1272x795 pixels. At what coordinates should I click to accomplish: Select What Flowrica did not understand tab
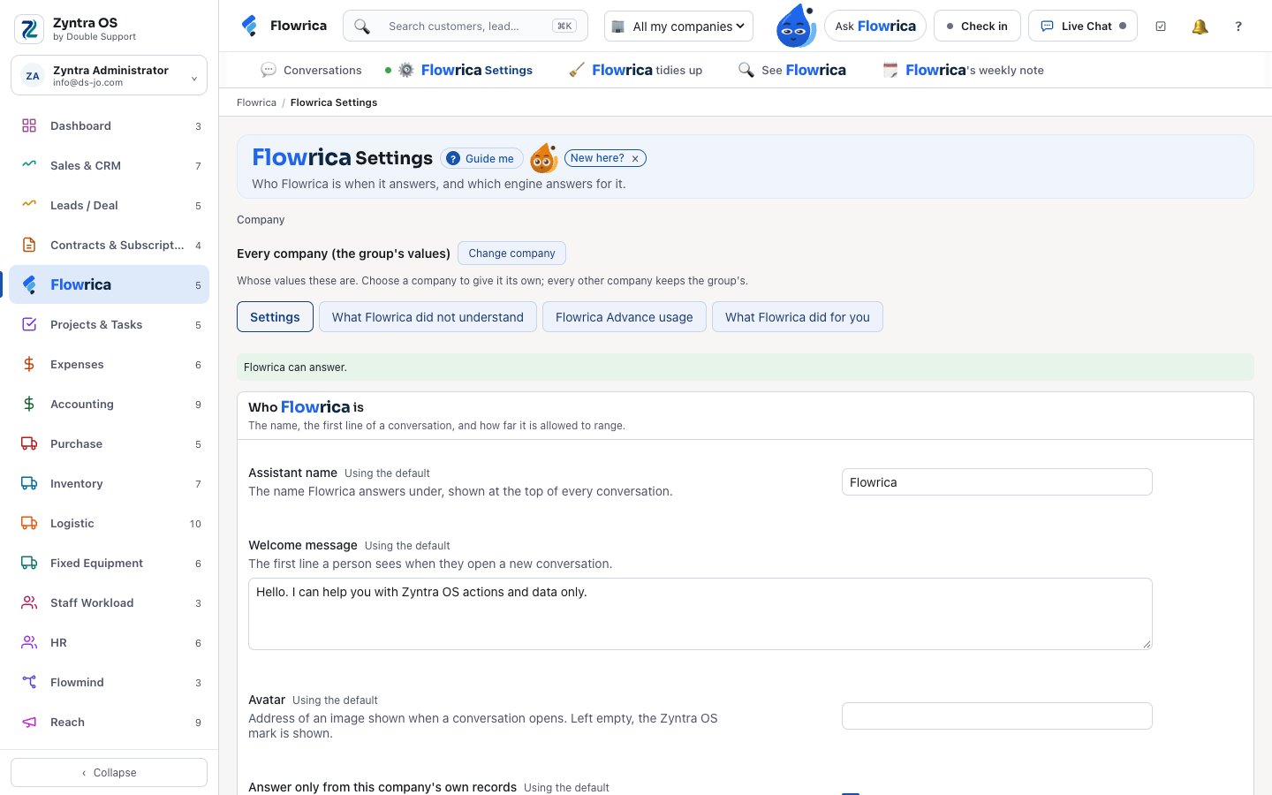pyautogui.click(x=428, y=317)
